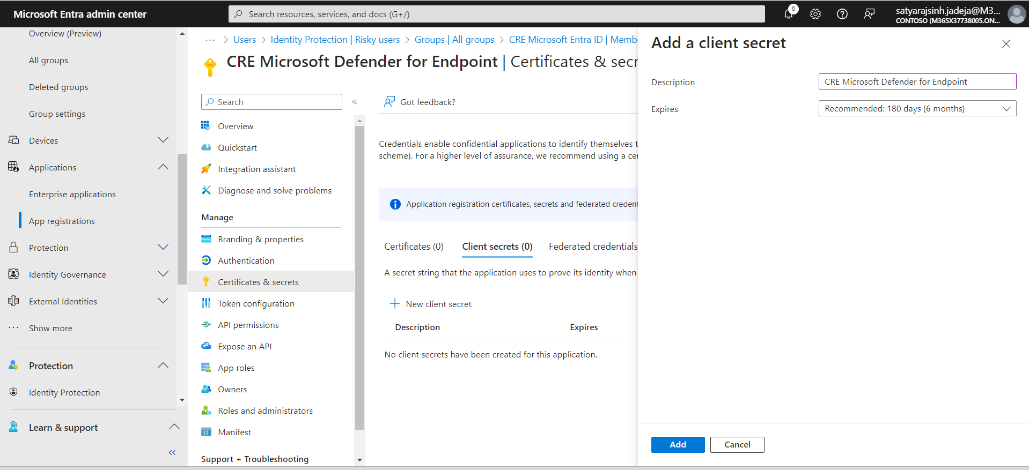Click Groups | All groups breadcrumb
The image size is (1029, 470).
coord(454,40)
